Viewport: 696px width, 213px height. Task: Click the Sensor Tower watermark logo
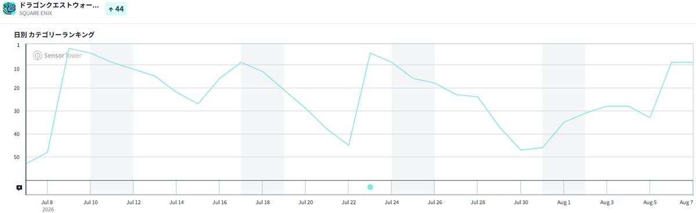click(x=57, y=56)
